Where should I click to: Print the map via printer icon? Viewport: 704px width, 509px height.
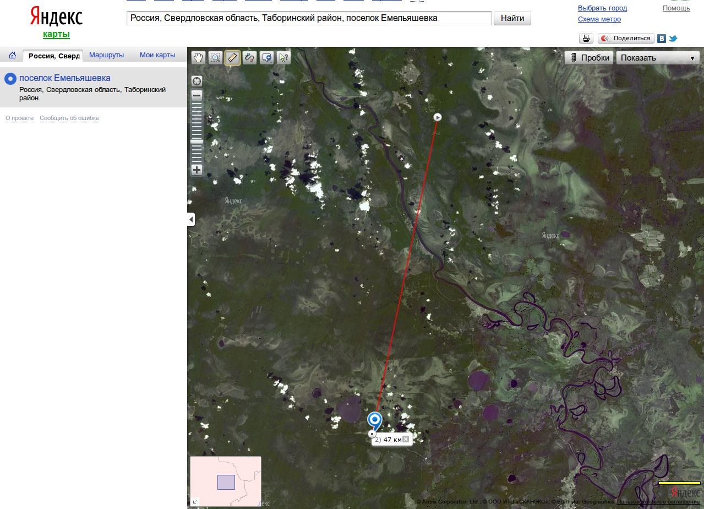click(586, 39)
